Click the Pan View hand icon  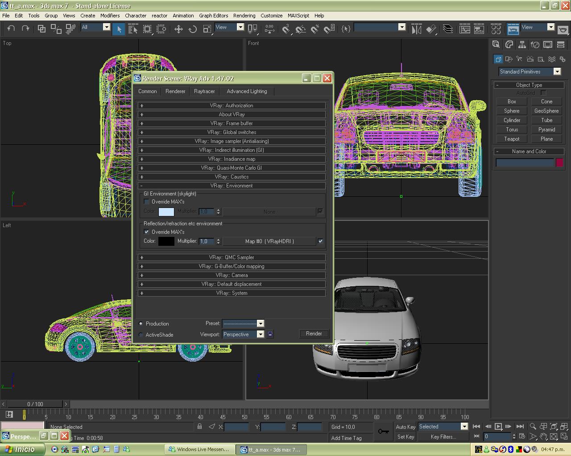click(543, 437)
